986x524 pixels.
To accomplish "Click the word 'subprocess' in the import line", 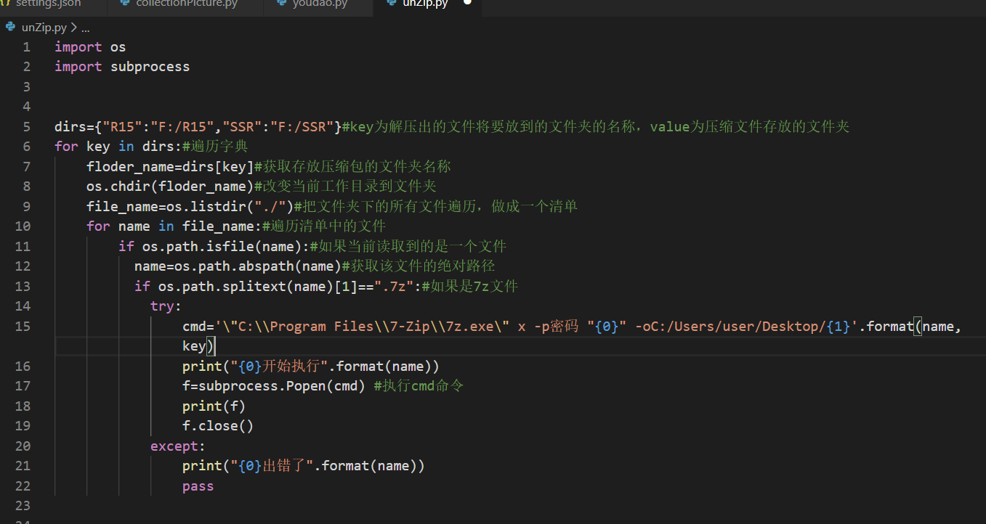I will point(150,67).
